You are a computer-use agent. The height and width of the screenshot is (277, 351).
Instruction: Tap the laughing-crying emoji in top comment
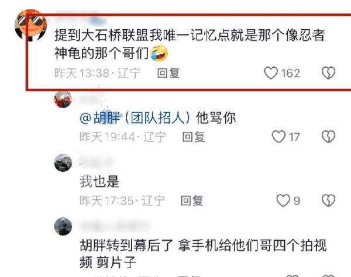coord(159,53)
